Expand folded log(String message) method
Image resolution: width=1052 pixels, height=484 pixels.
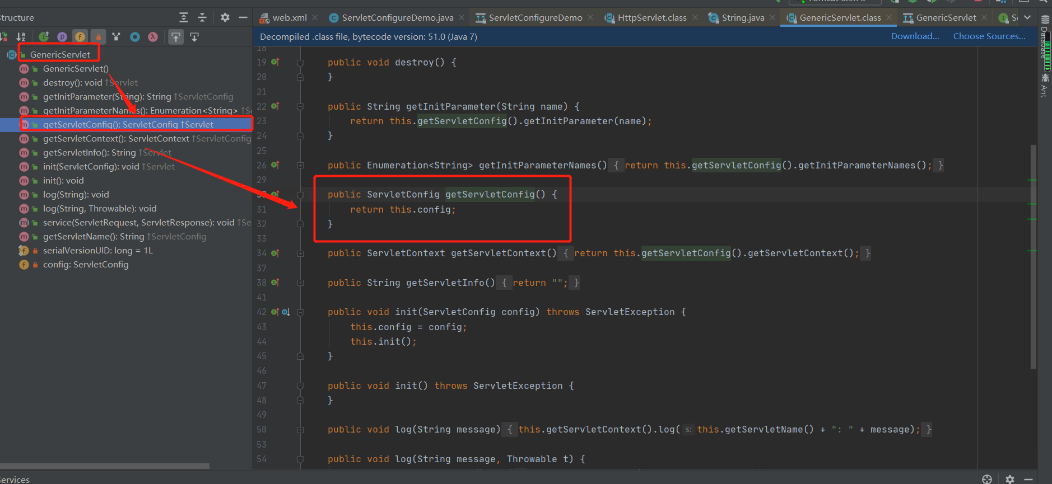point(300,429)
